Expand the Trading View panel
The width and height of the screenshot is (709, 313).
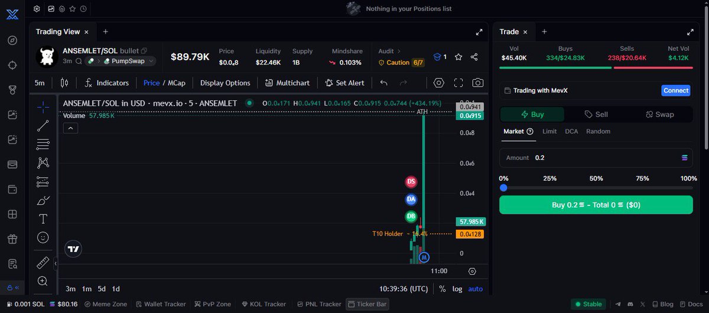479,32
